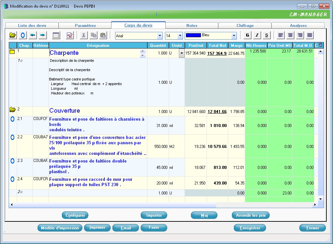Click the trash icon in column header
Screen dimensions: 333x244
tap(321, 45)
